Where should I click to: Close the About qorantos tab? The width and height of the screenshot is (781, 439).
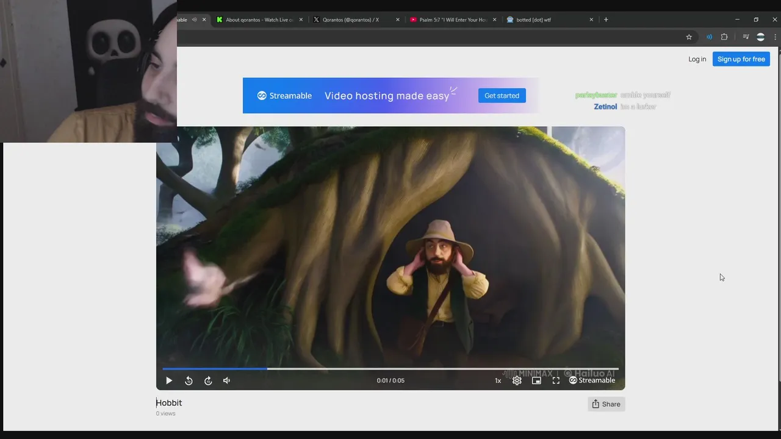pos(301,20)
